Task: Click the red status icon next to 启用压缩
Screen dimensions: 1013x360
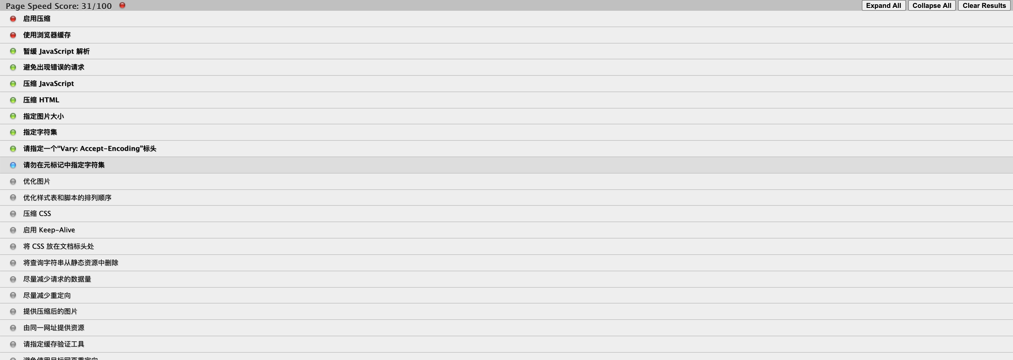Action: pyautogui.click(x=13, y=18)
